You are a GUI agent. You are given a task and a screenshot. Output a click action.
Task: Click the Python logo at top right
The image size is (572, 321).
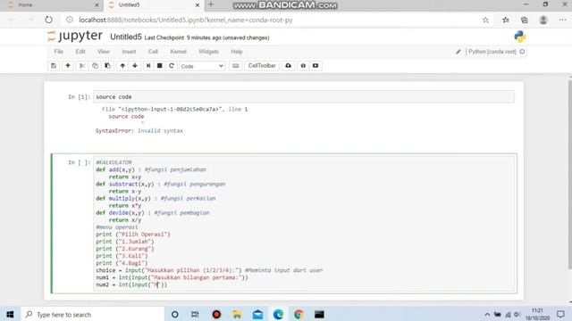[520, 37]
